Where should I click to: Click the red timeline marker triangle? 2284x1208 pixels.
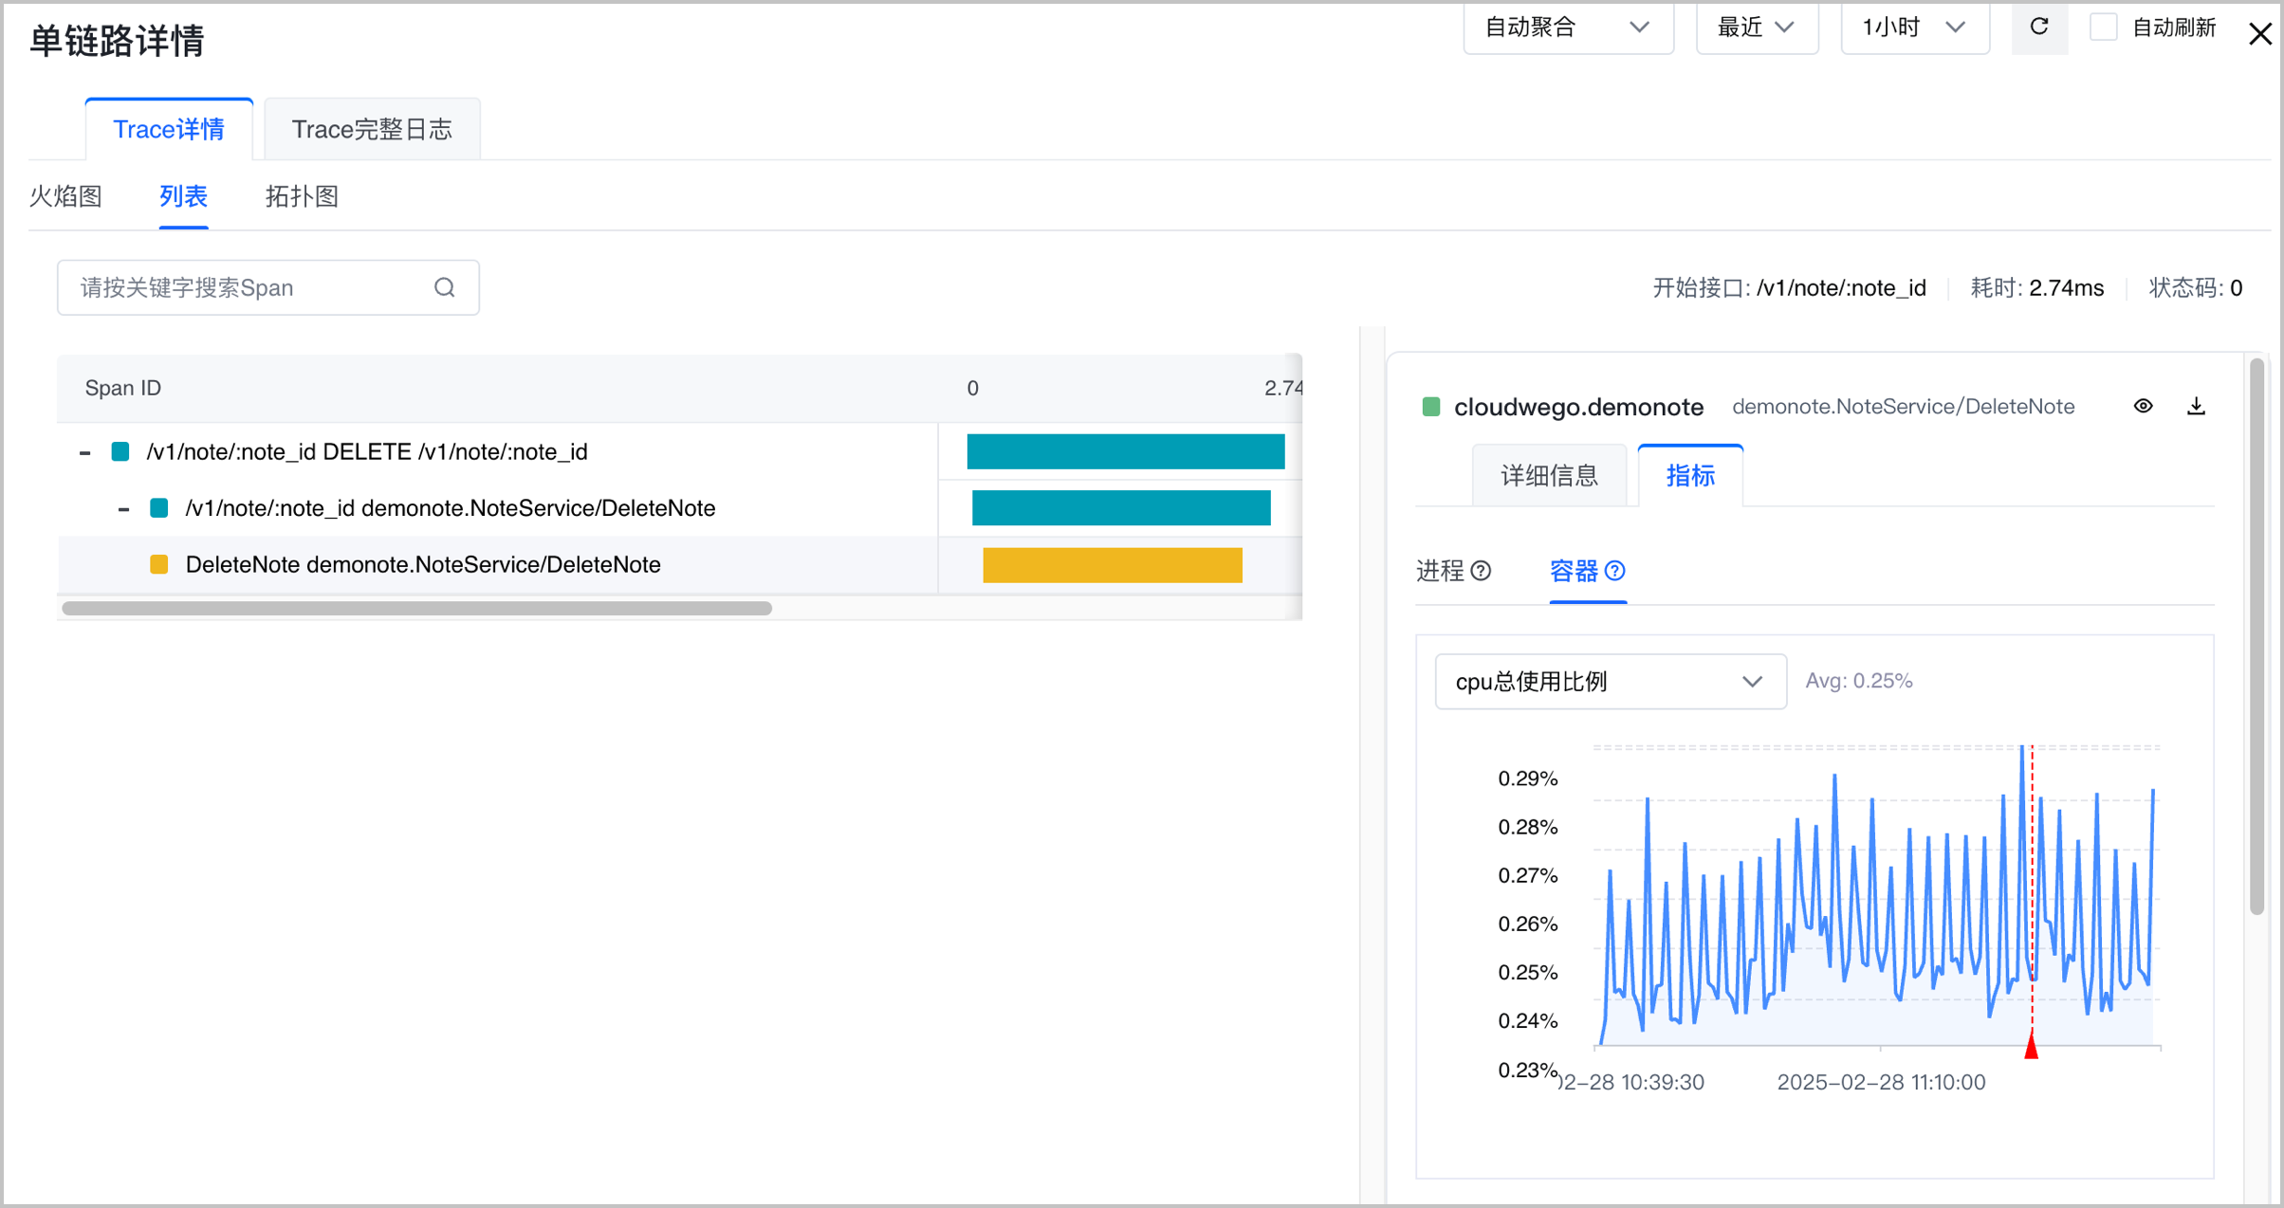point(2031,1046)
